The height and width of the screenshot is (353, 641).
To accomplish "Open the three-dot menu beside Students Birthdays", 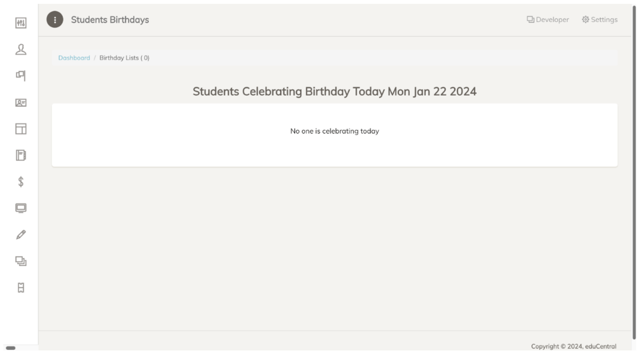I will [x=55, y=20].
